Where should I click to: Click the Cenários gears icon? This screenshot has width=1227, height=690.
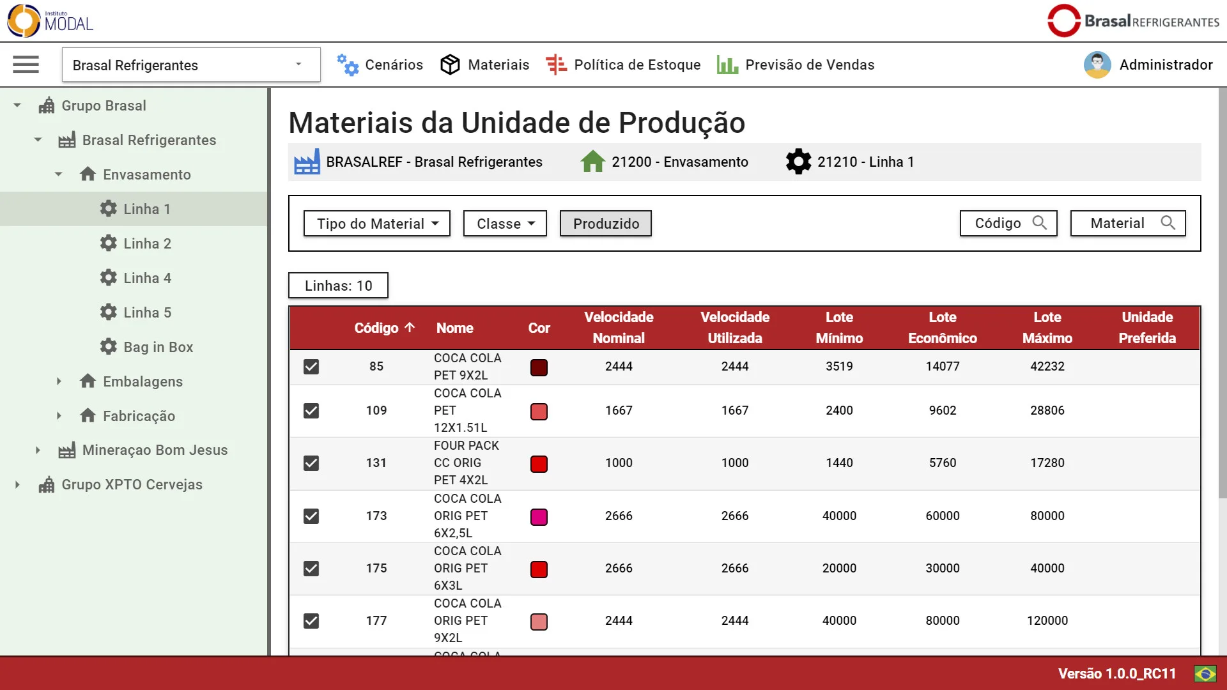click(348, 65)
